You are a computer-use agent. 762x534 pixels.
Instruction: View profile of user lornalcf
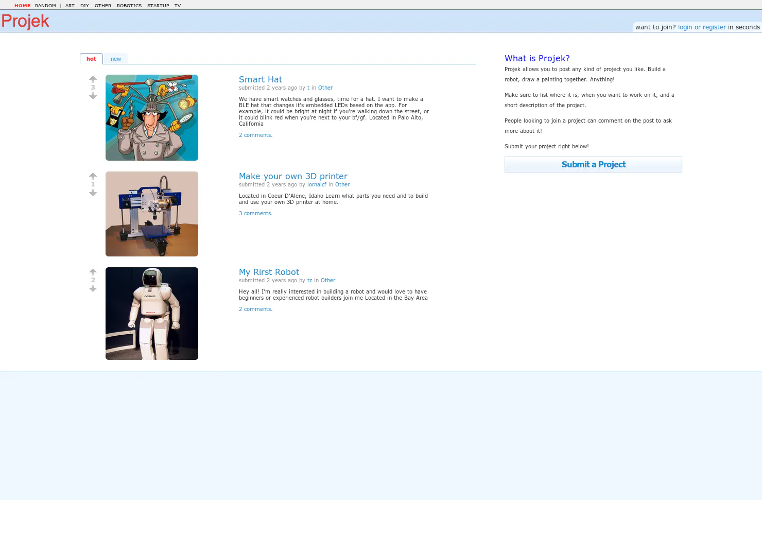coord(317,185)
